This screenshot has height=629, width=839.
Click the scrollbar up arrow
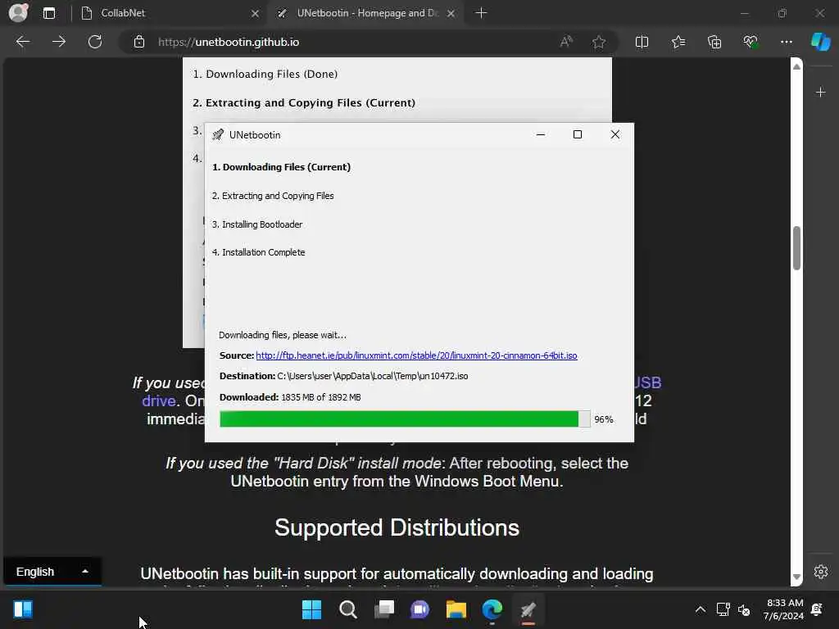796,66
